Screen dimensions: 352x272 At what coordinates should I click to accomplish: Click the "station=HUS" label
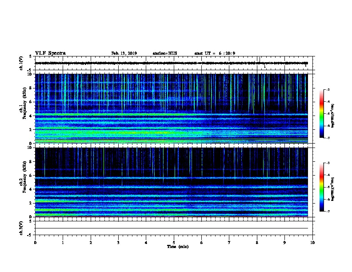pyautogui.click(x=165, y=53)
